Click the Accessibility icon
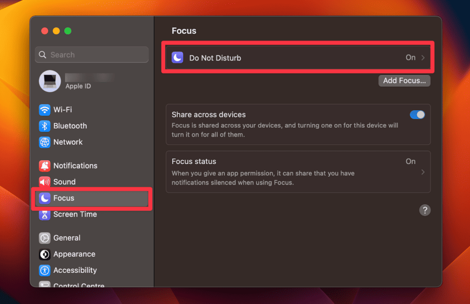The width and height of the screenshot is (470, 304). coord(45,270)
